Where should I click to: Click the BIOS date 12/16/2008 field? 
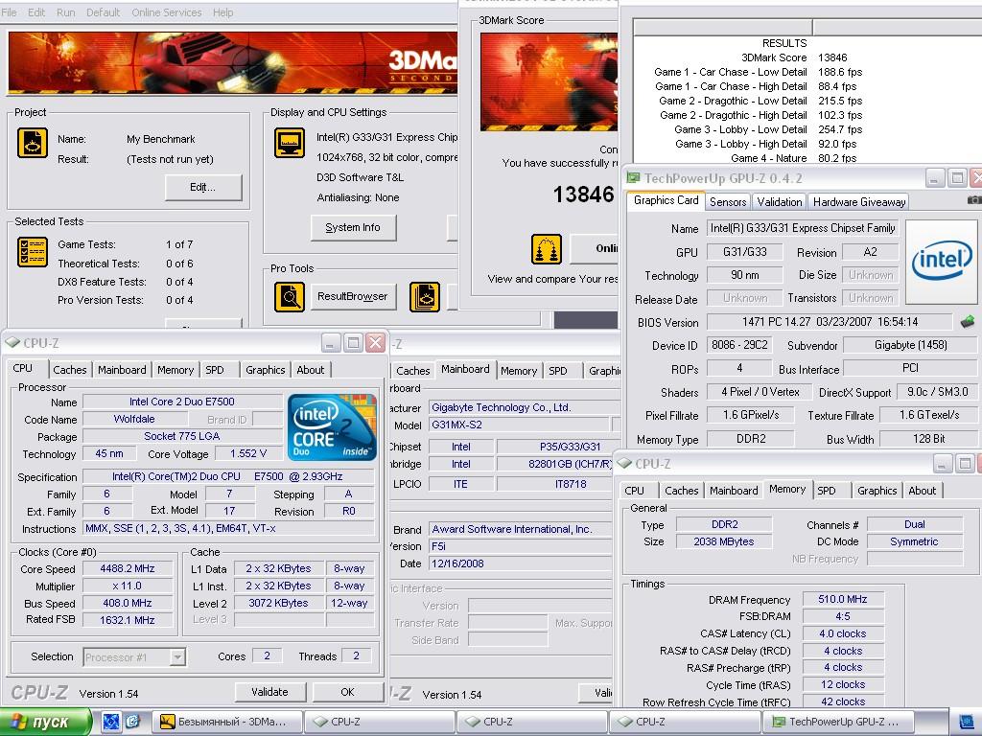[x=519, y=563]
